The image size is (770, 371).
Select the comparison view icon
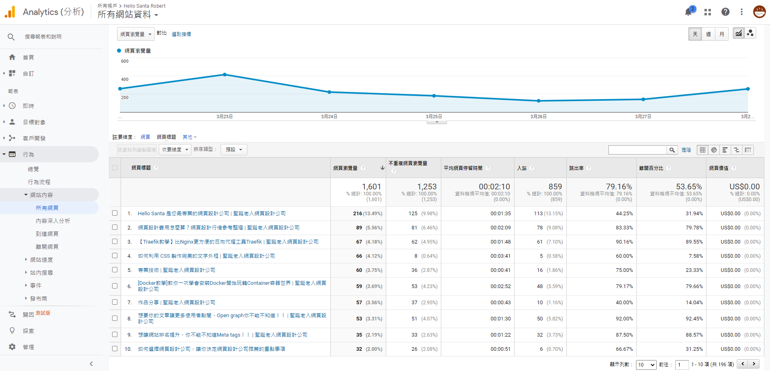coord(736,150)
